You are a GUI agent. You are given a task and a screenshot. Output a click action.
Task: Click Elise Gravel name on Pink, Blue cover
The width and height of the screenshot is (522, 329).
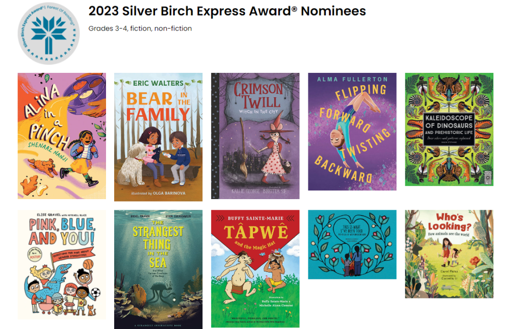click(38, 215)
